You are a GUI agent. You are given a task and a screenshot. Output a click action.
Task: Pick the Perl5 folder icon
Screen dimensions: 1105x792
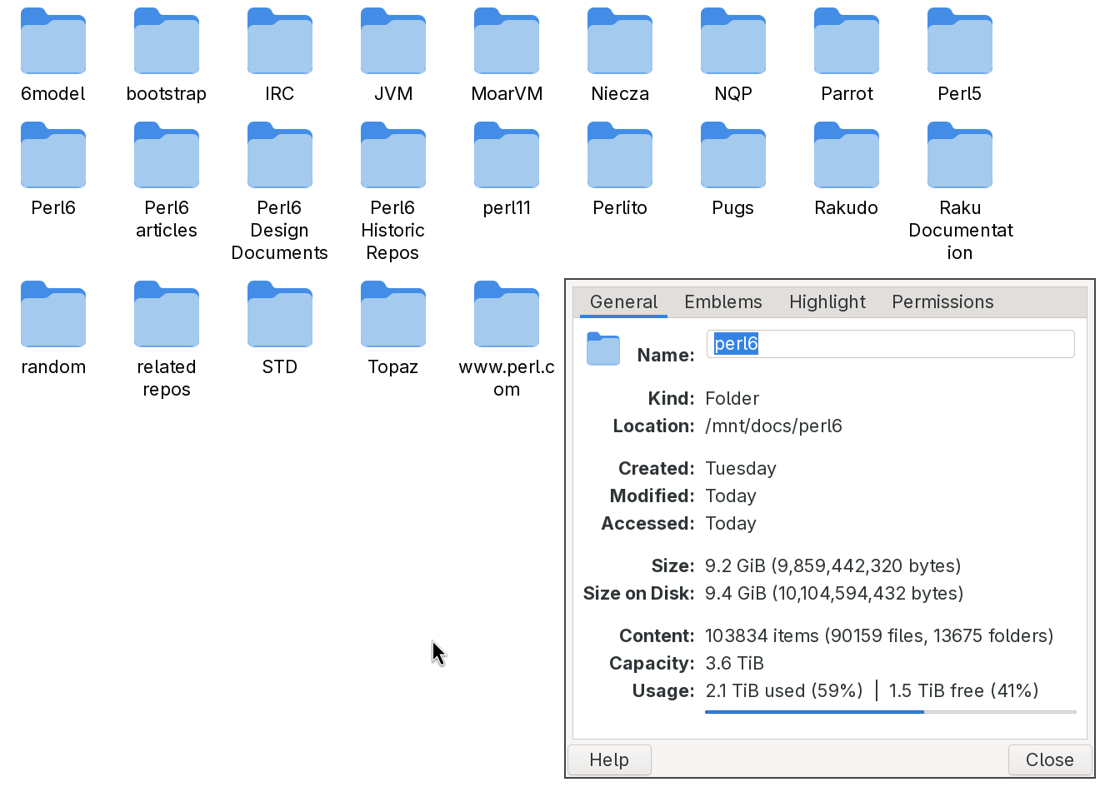pos(960,41)
